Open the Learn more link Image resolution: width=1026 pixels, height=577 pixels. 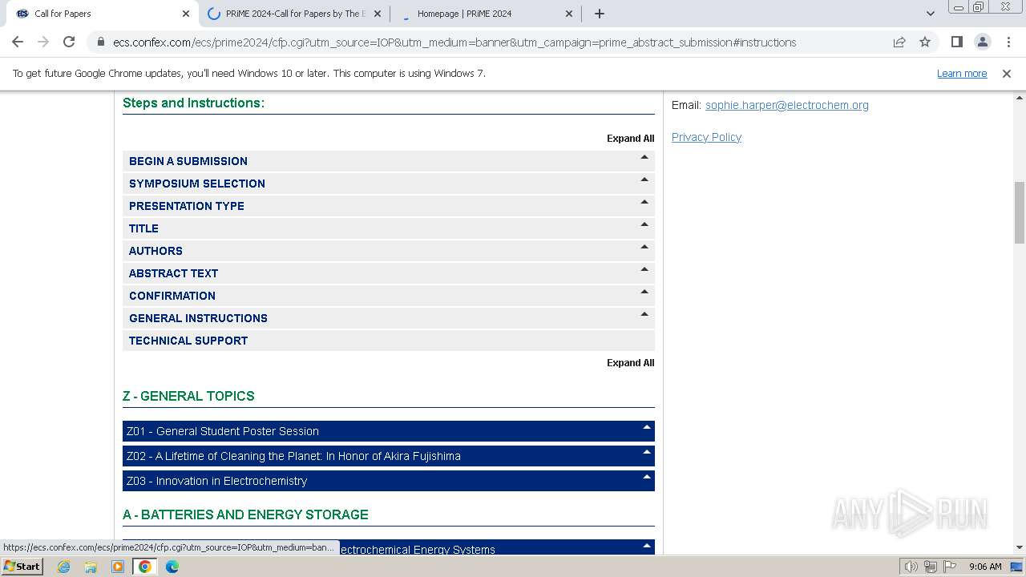pos(962,73)
